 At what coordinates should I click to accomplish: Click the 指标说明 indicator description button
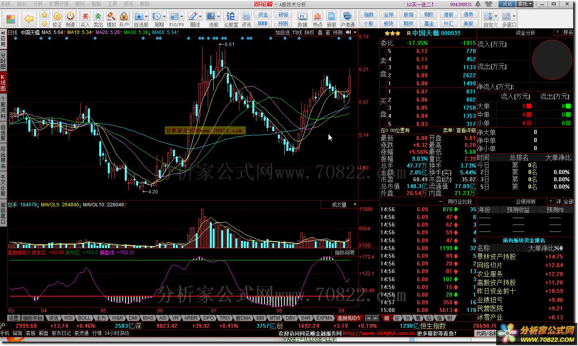(x=344, y=253)
